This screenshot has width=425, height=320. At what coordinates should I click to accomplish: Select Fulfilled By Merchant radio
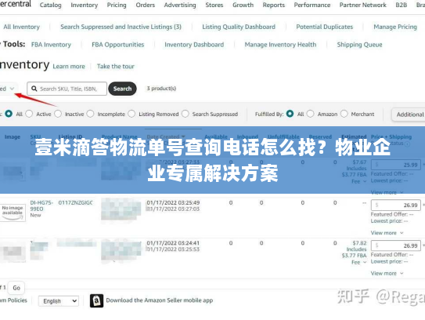pyautogui.click(x=344, y=114)
